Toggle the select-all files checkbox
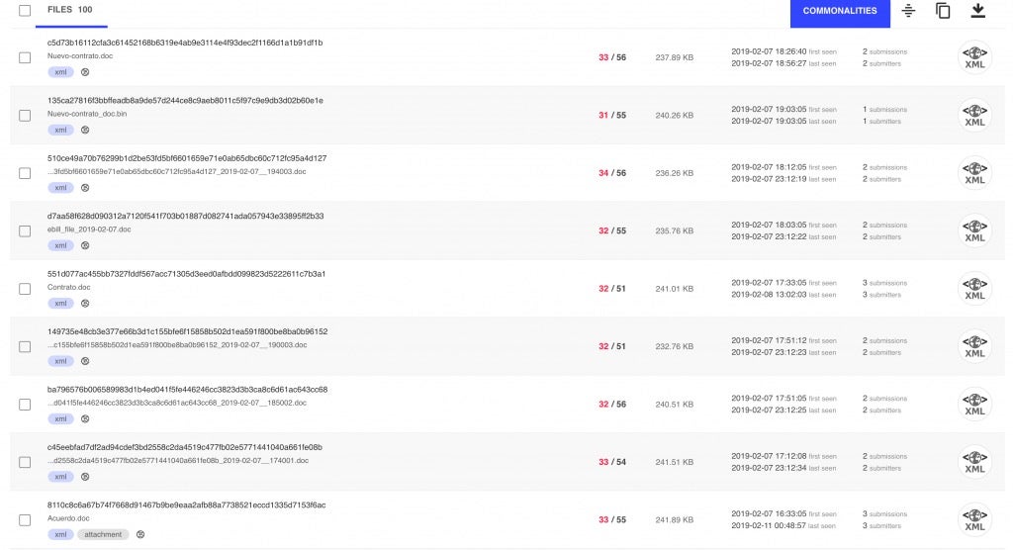Viewport: 1013px width, 550px height. point(25,11)
